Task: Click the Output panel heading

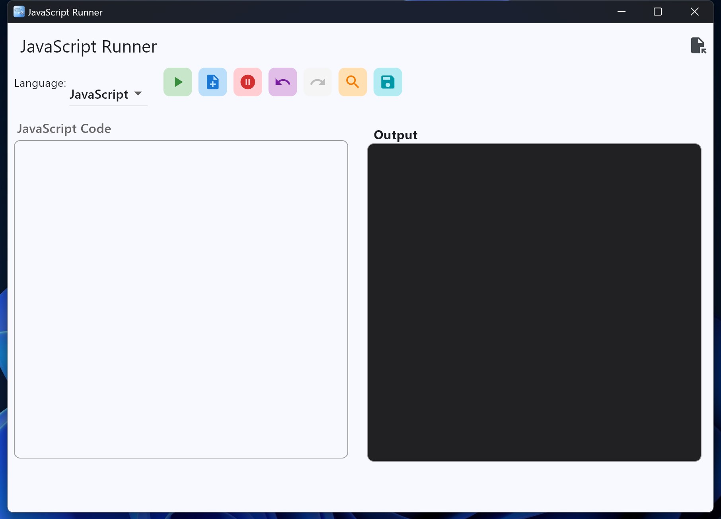Action: (x=395, y=135)
